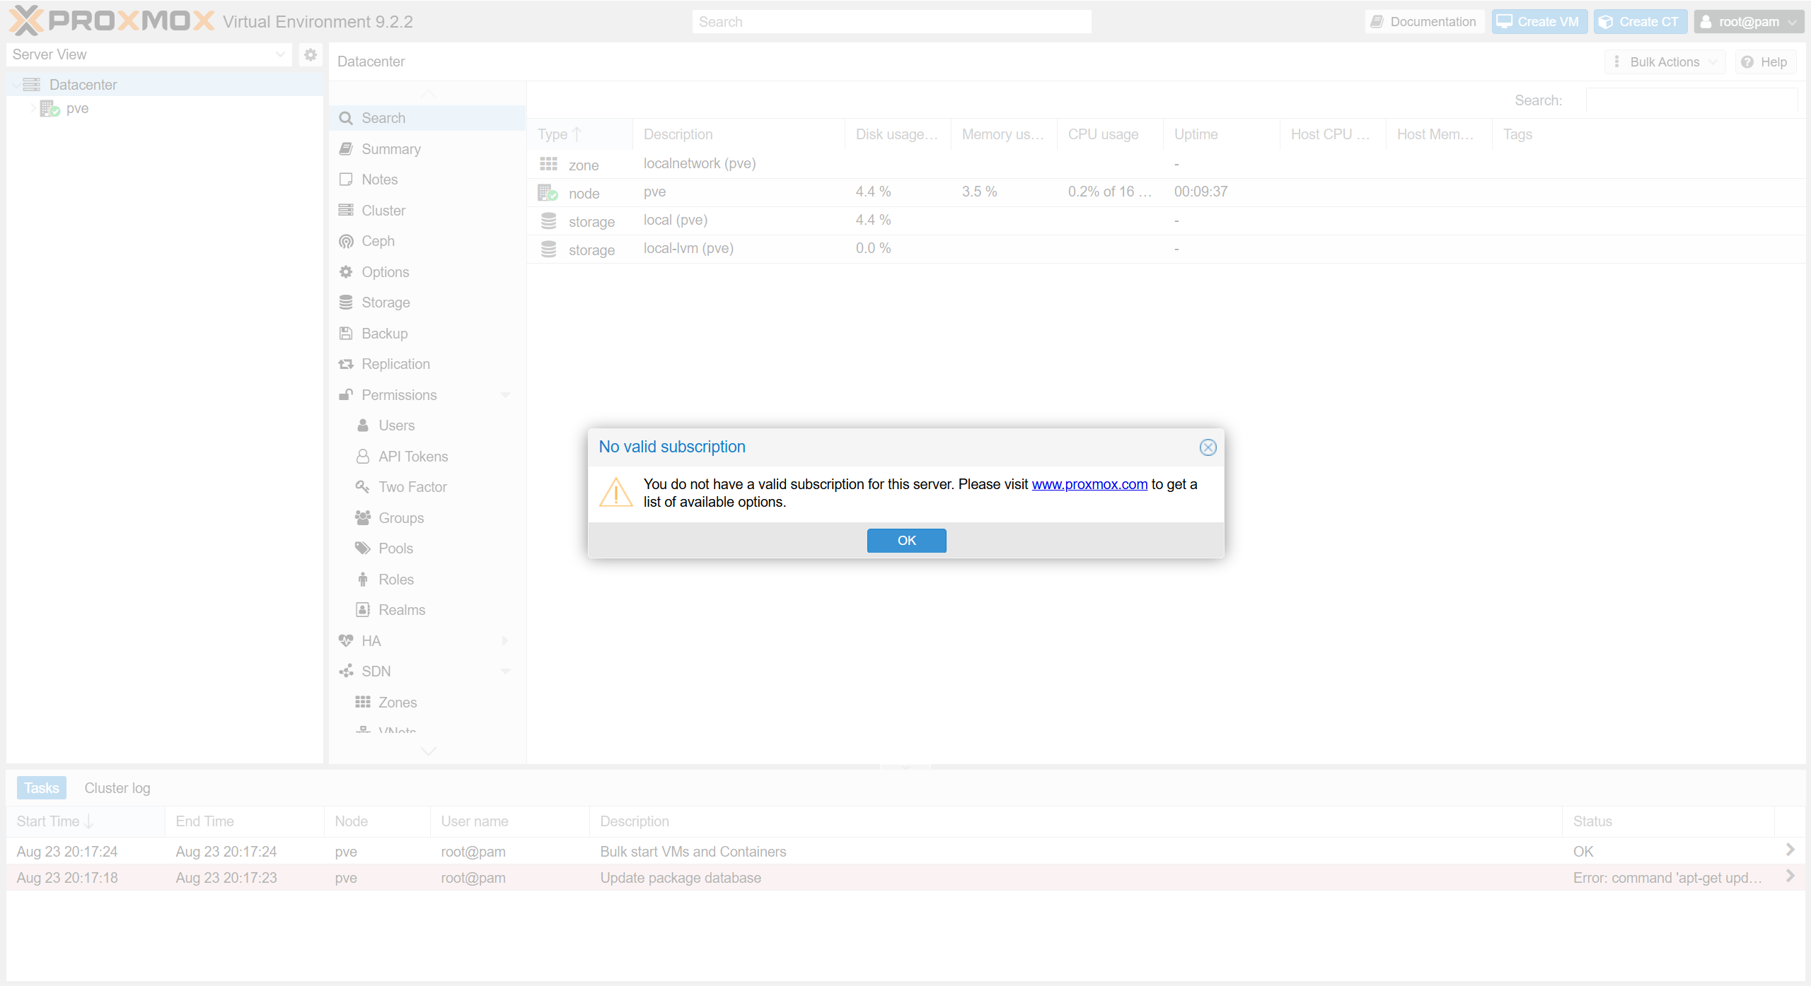
Task: Open the Cluster section icon
Action: [346, 211]
